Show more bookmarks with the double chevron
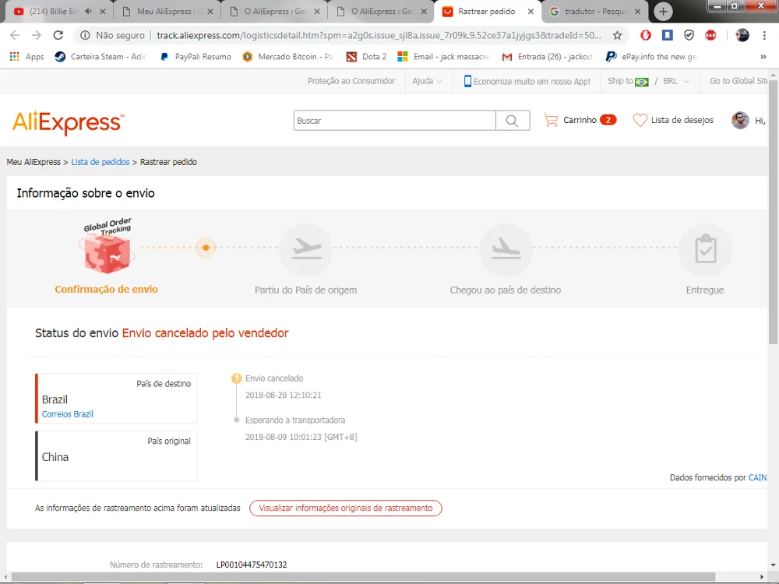779x584 pixels. coord(763,57)
